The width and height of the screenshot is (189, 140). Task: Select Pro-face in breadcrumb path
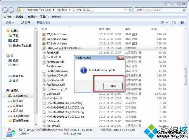tap(62, 10)
